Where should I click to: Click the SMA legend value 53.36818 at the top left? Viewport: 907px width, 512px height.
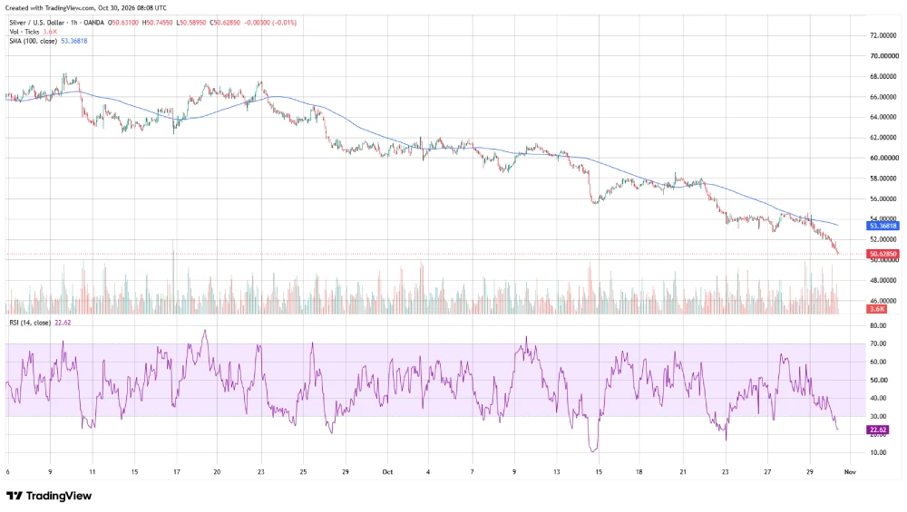tap(74, 41)
